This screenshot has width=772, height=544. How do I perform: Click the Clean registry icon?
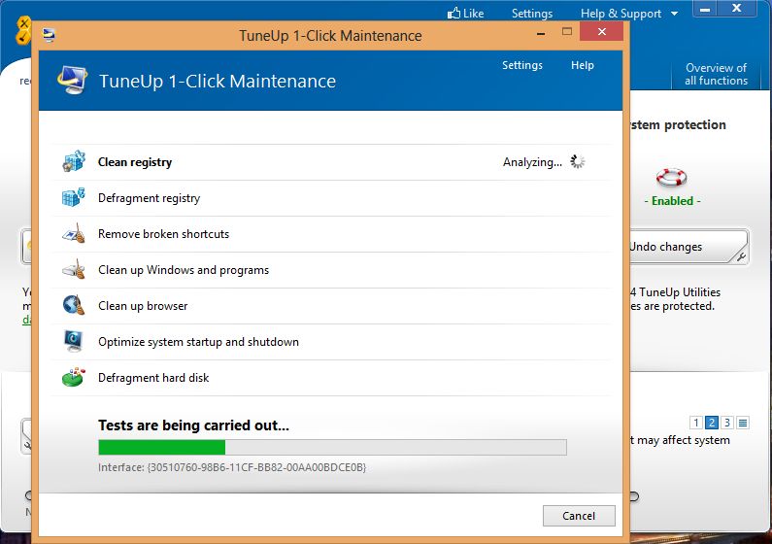point(74,161)
